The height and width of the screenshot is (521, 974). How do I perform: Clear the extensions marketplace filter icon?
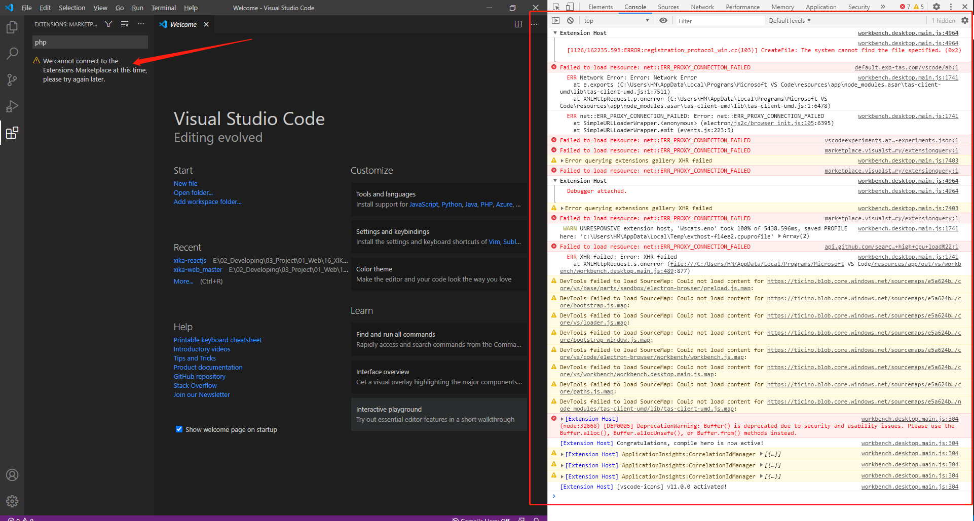pos(125,24)
